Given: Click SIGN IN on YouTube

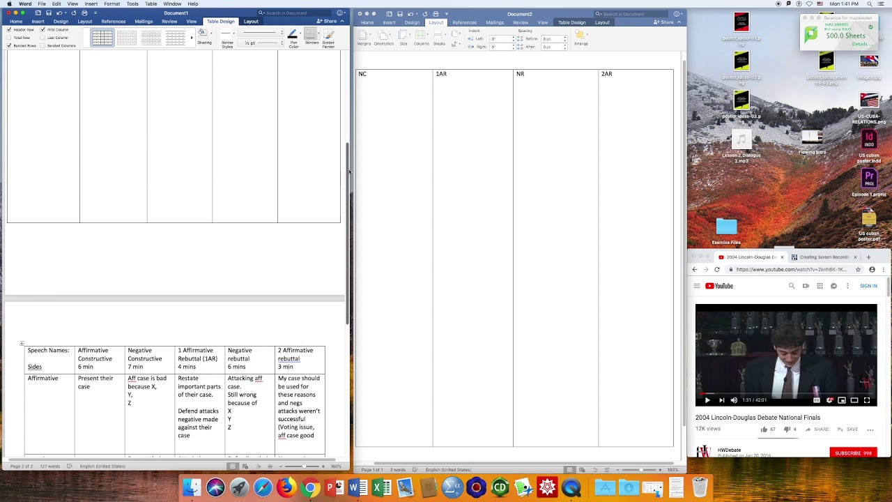Looking at the screenshot, I should pos(868,286).
